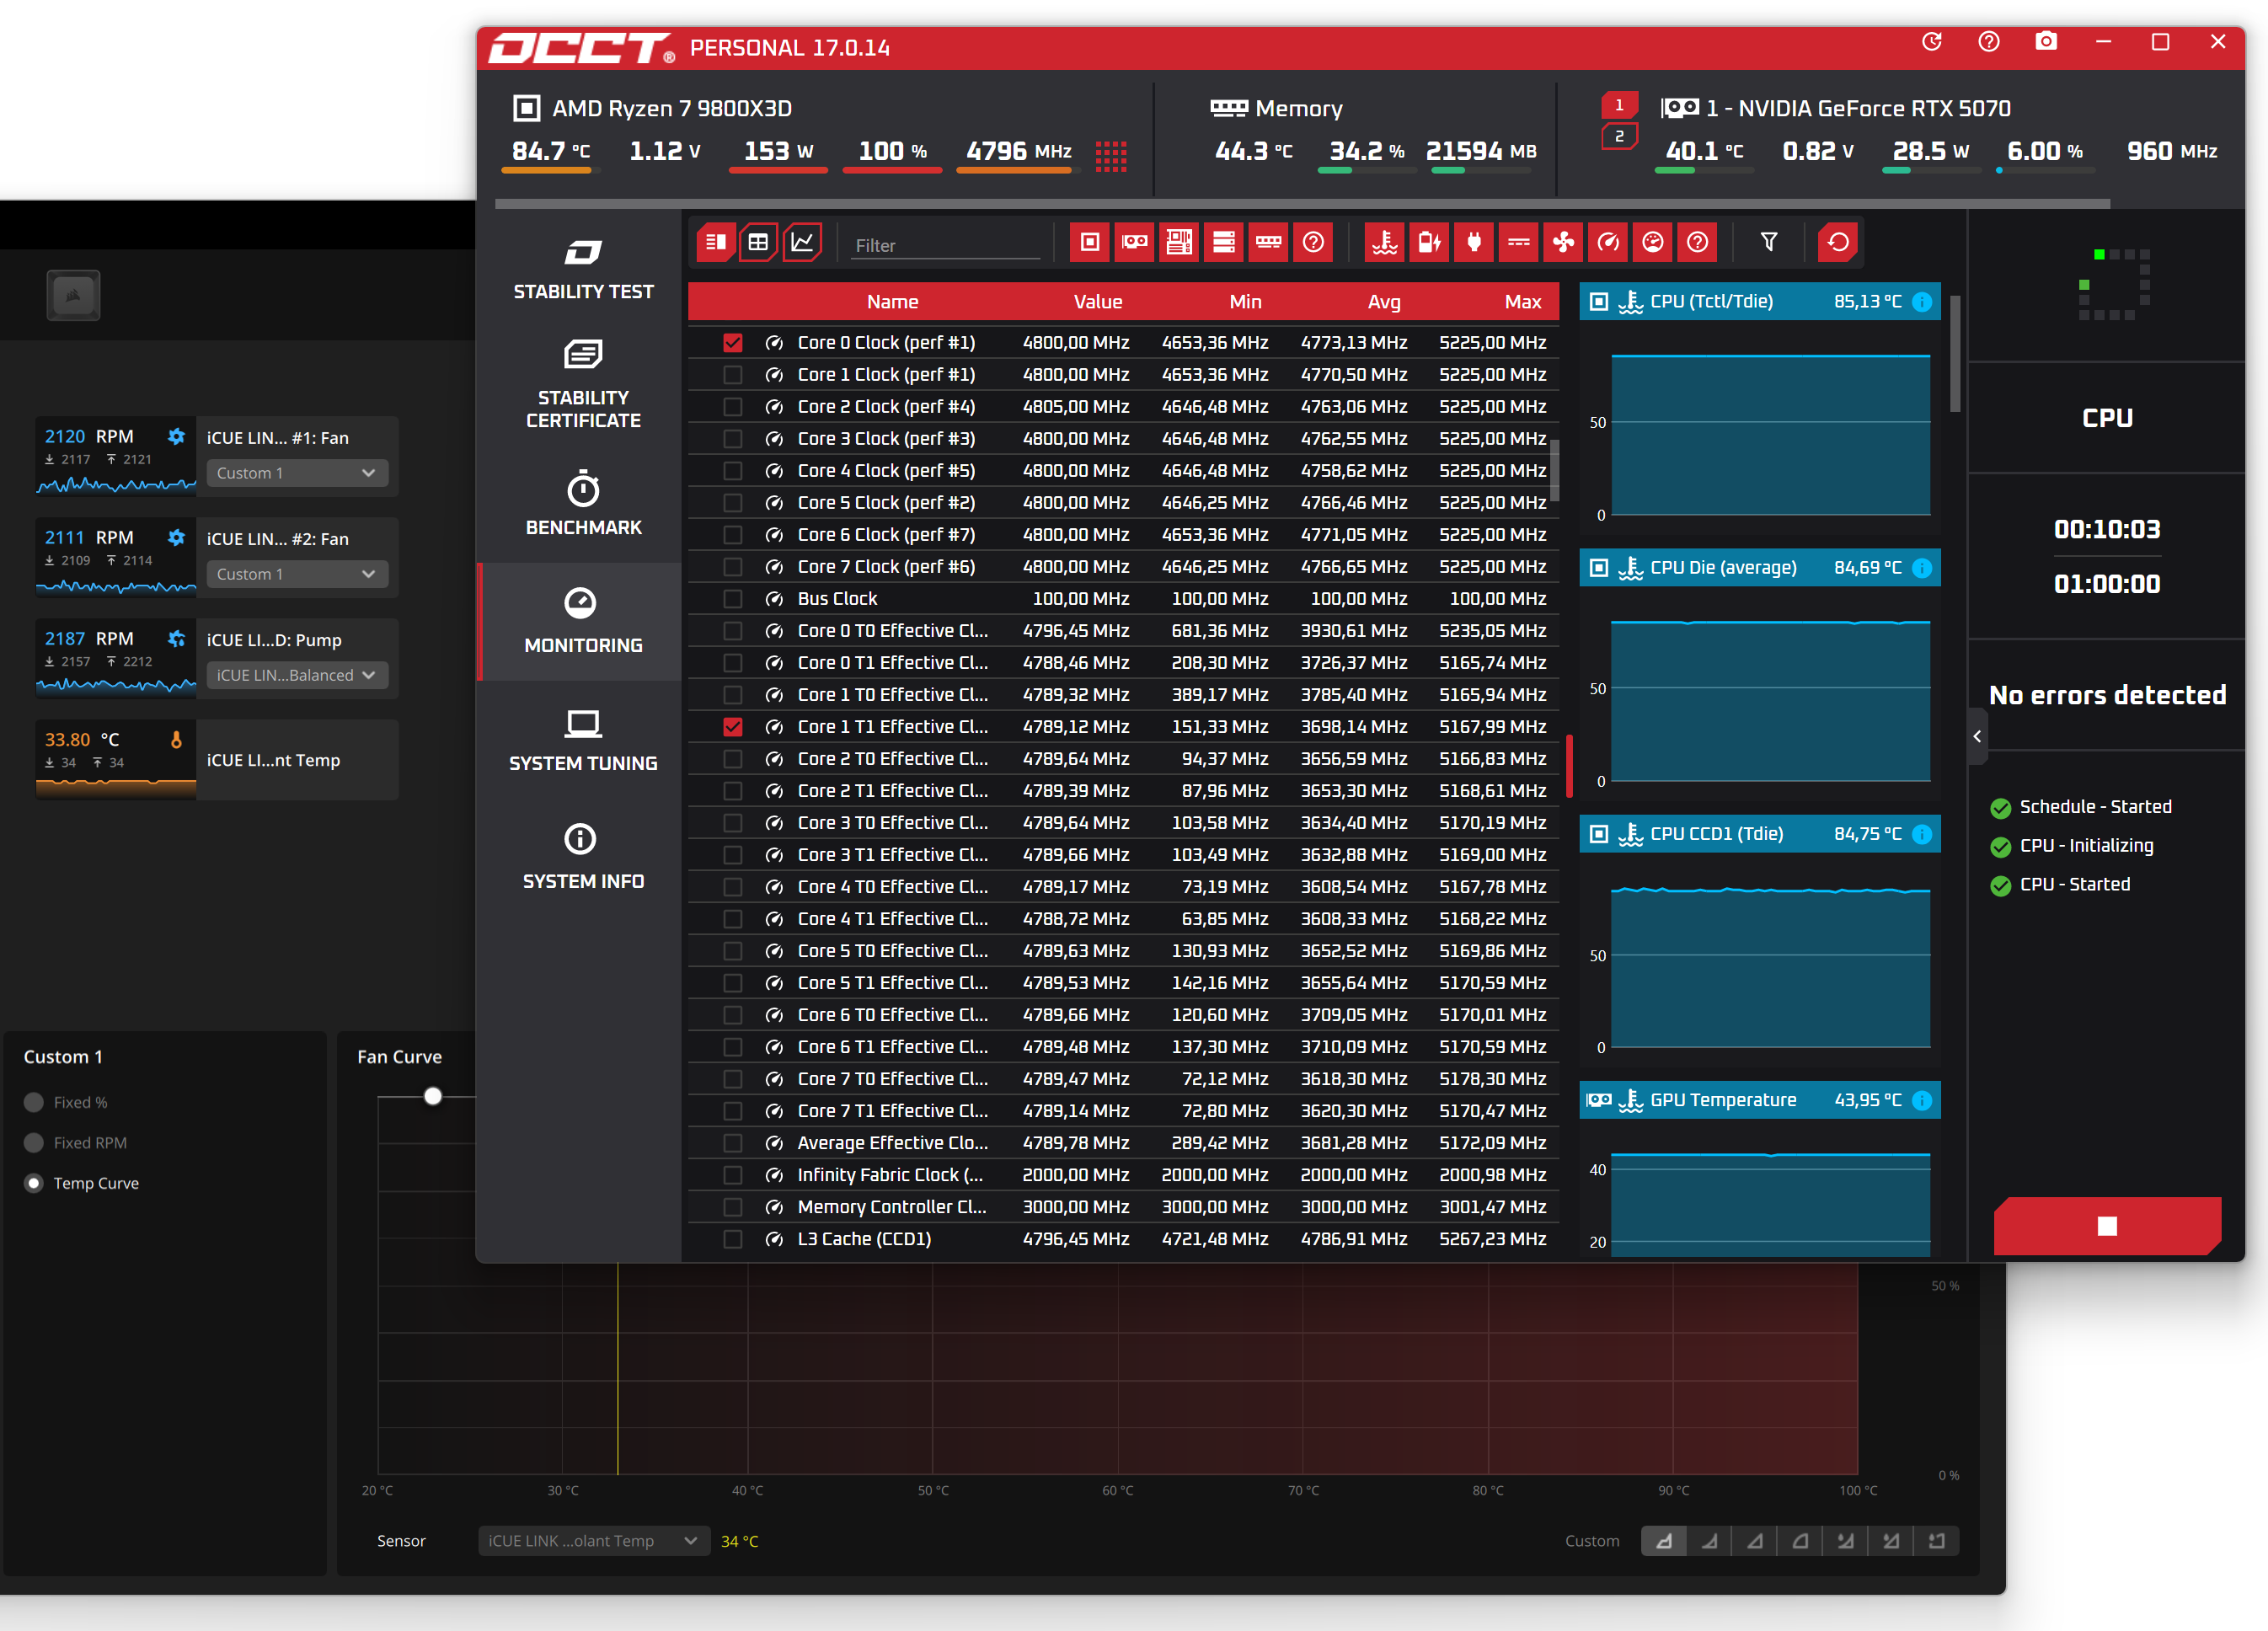Image resolution: width=2268 pixels, height=1631 pixels.
Task: Open the pump's Balanced profile dropdown
Action: tap(297, 675)
